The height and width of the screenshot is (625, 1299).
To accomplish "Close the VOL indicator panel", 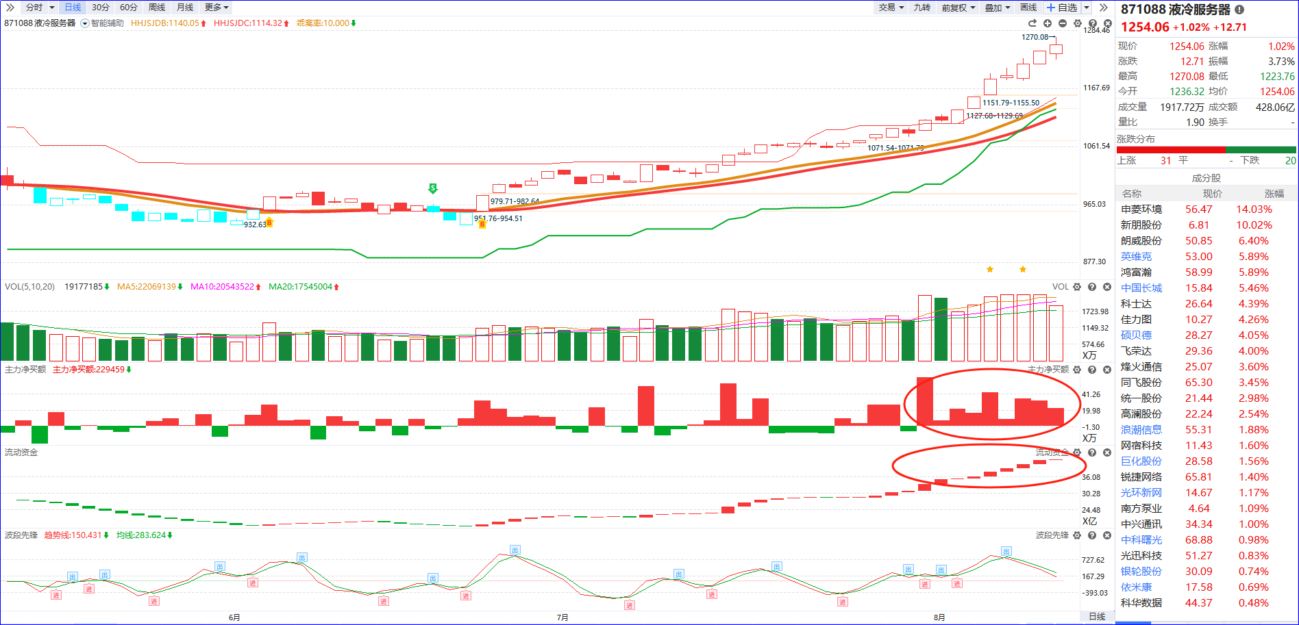I will [1106, 287].
